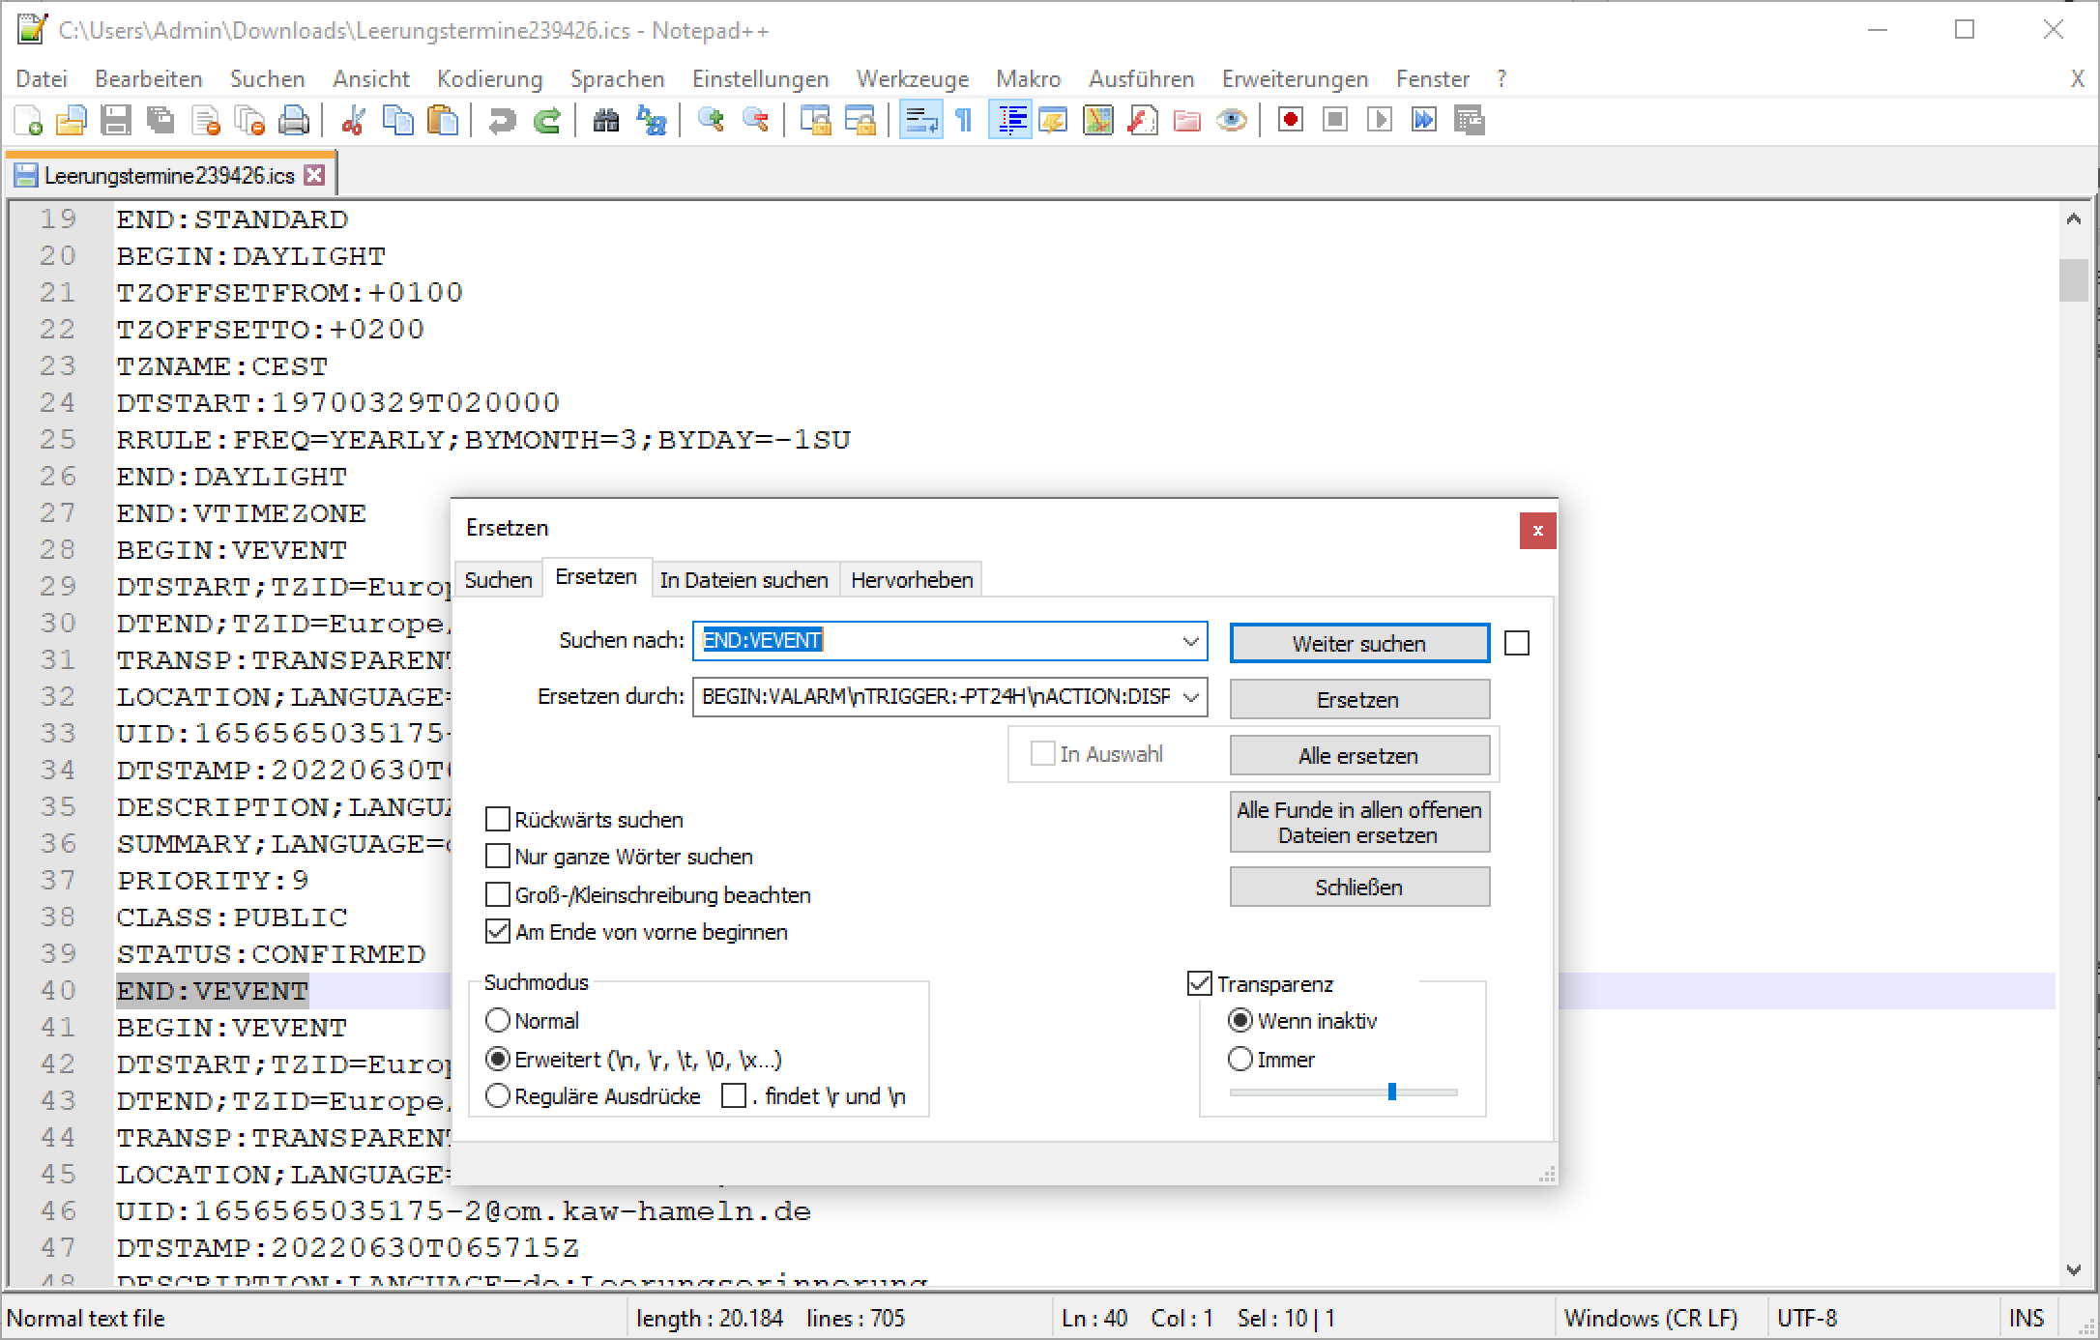Enable Rückwärts suchen checkbox
Screen dimensions: 2100x1340
tap(498, 820)
